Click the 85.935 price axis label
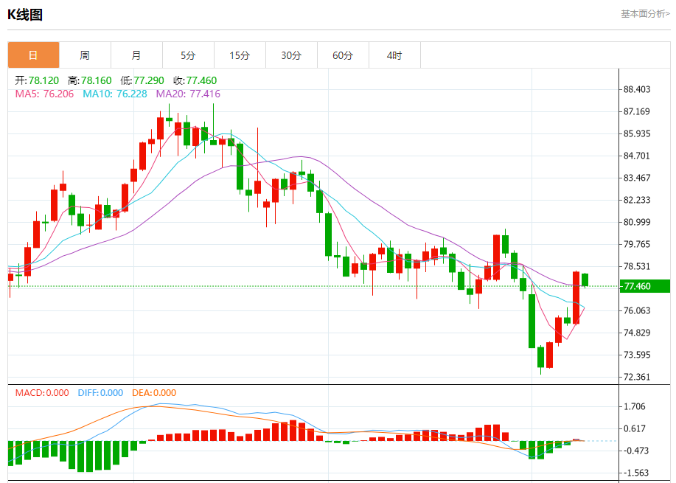This screenshot has height=483, width=676. coord(637,133)
